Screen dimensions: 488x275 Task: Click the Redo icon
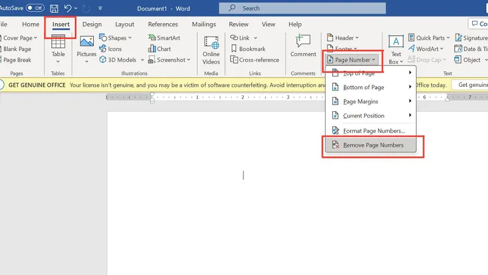coord(86,9)
